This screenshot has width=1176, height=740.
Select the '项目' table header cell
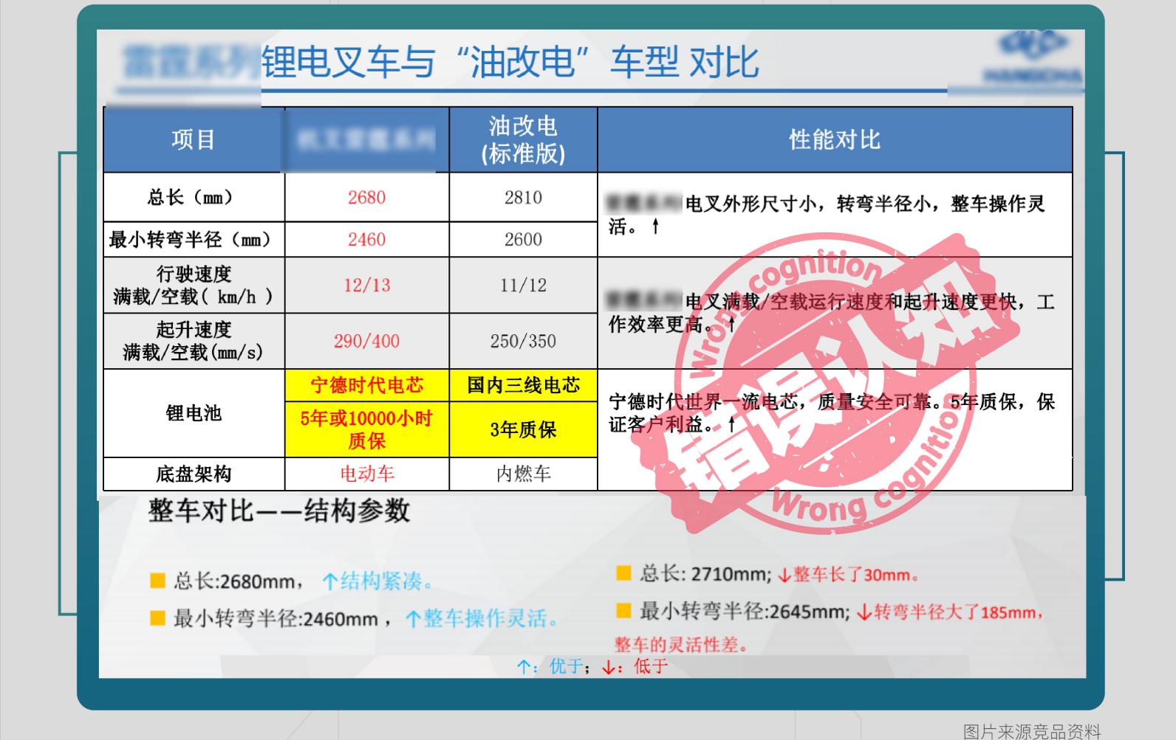click(x=194, y=139)
